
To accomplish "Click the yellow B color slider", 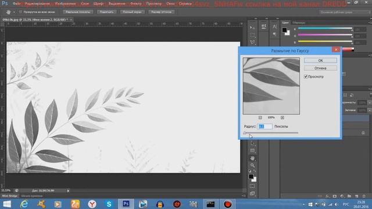I will click(x=325, y=41).
